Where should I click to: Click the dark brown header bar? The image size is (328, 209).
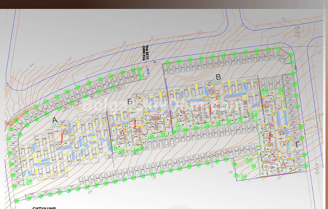(164, 4)
